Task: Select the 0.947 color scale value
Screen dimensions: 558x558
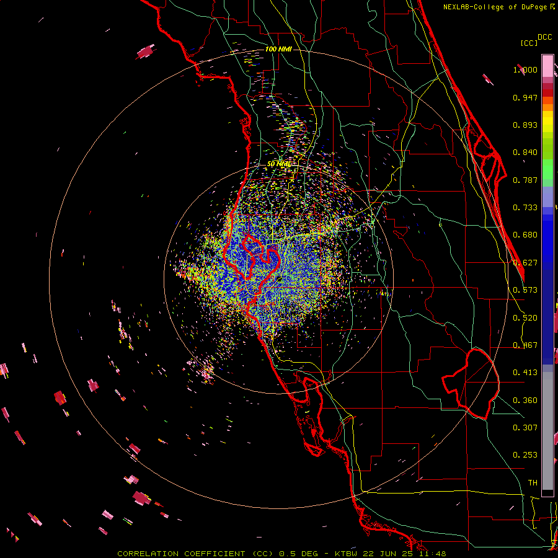Action: point(525,97)
